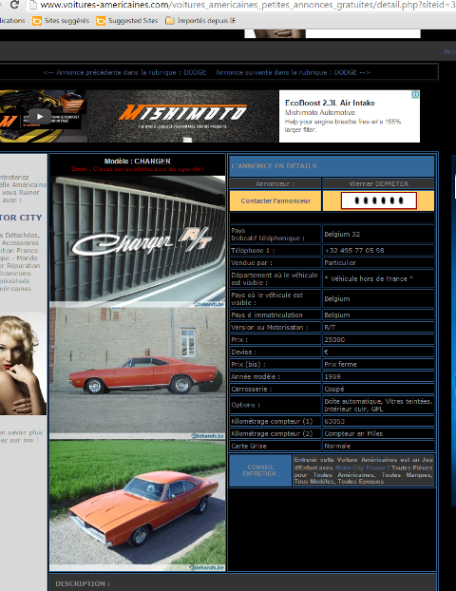Go to the previous DODGE listing link
This screenshot has width=456, height=591.
coord(125,72)
